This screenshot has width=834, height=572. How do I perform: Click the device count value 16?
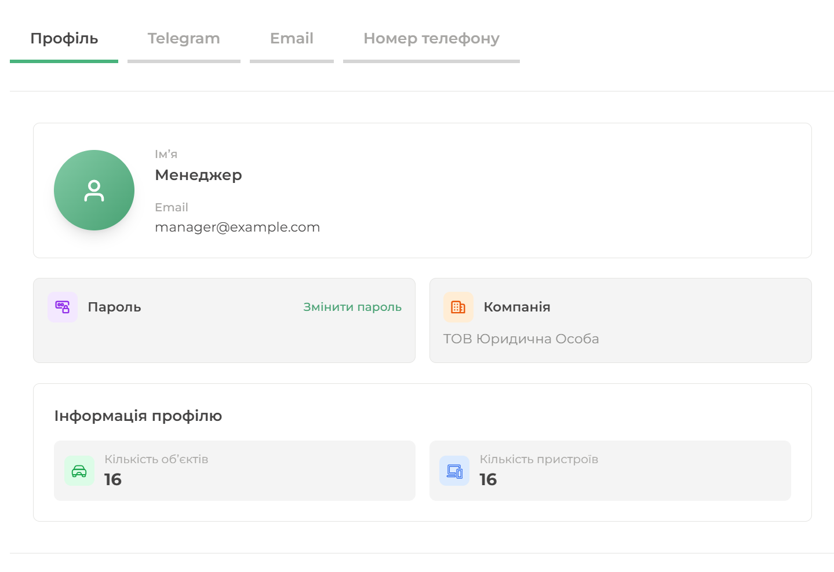pos(488,479)
